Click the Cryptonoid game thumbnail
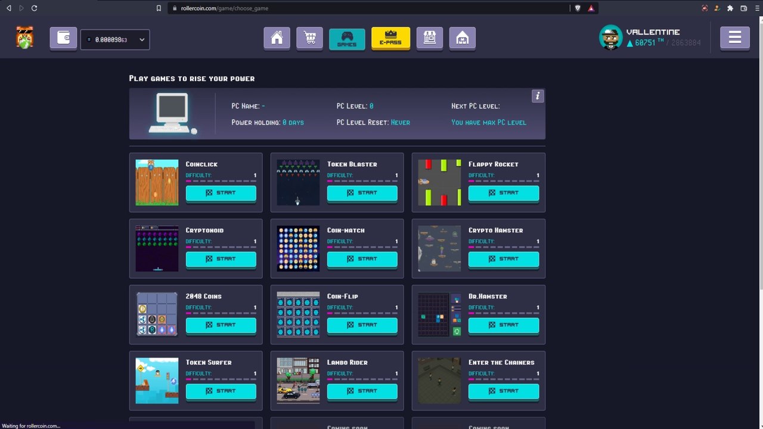 (x=157, y=248)
